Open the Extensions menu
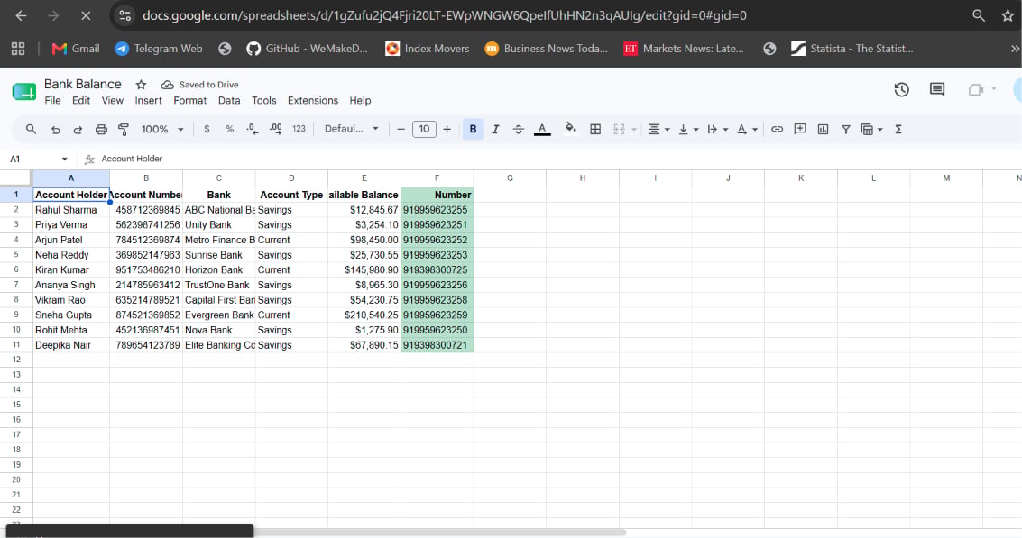Viewport: 1022px width, 538px height. (x=313, y=100)
